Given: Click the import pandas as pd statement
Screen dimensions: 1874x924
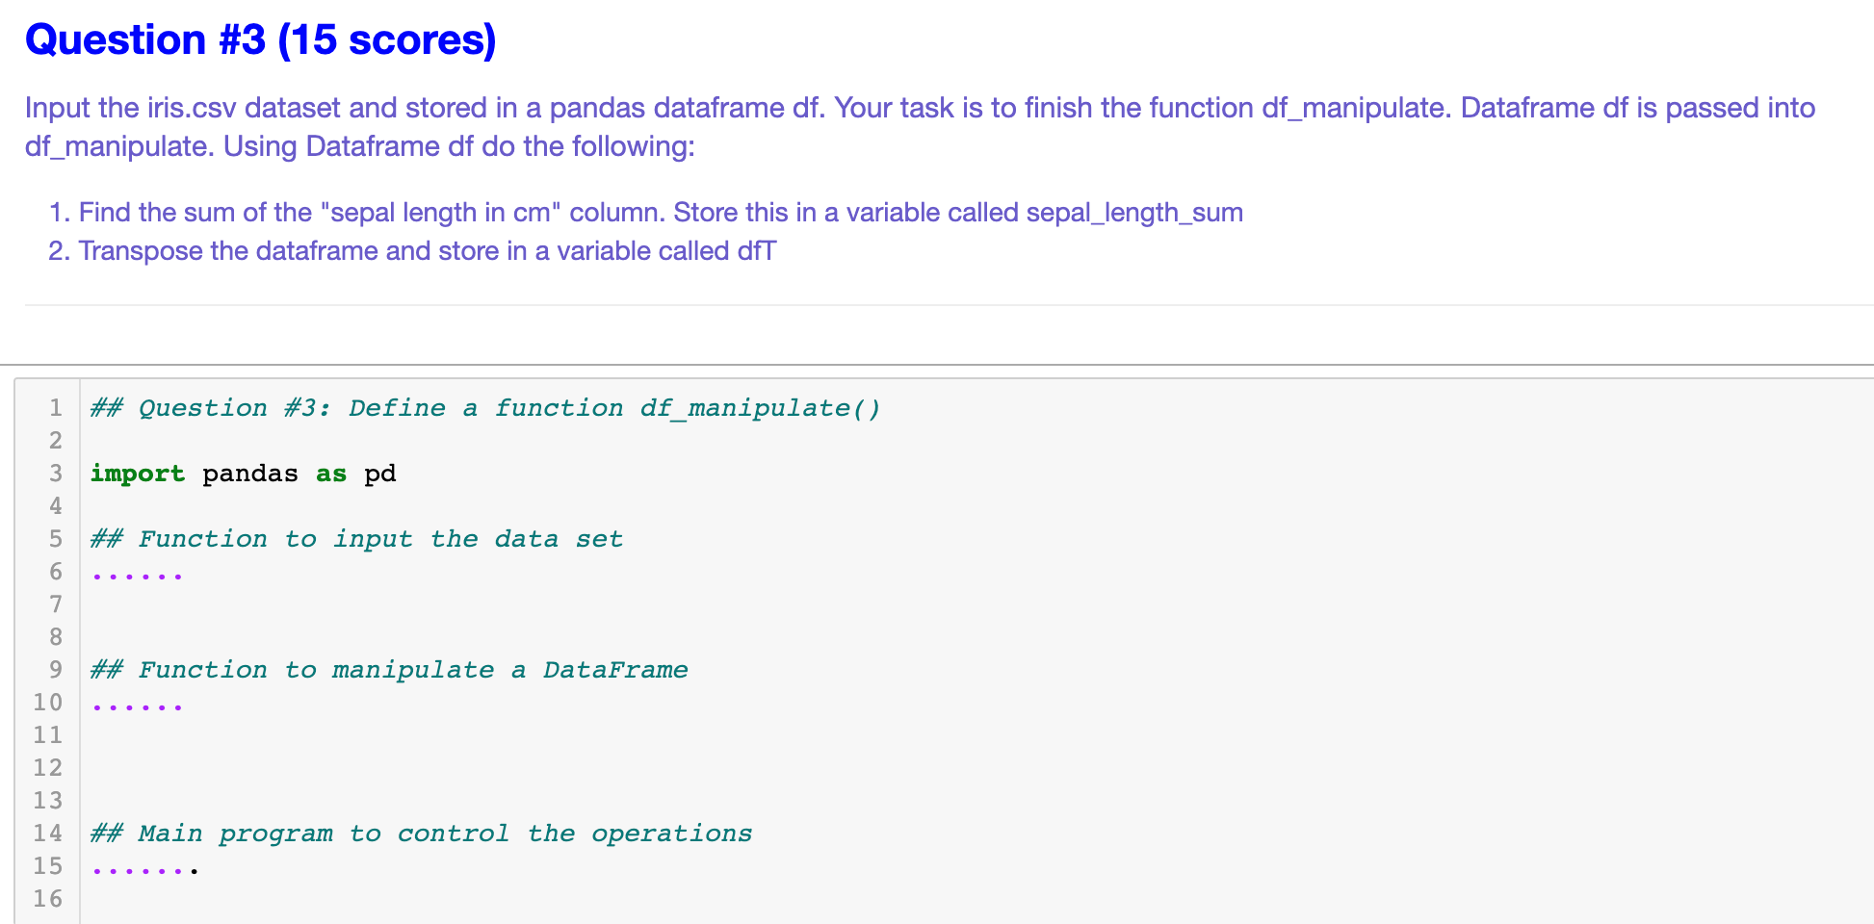Looking at the screenshot, I should 243,473.
